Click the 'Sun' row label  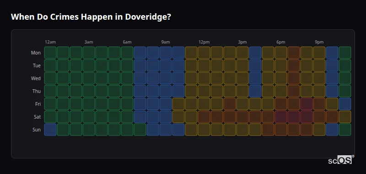click(x=37, y=130)
